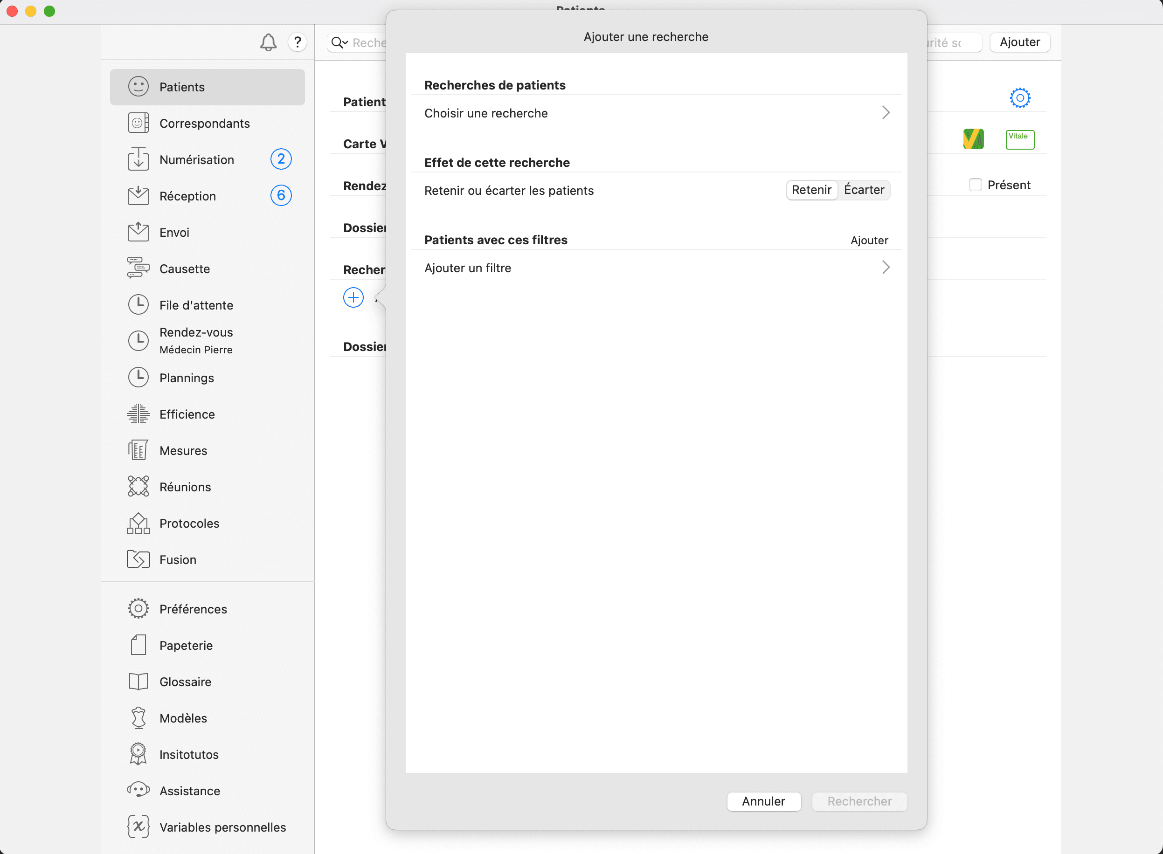Click the notification bell icon

tap(268, 42)
